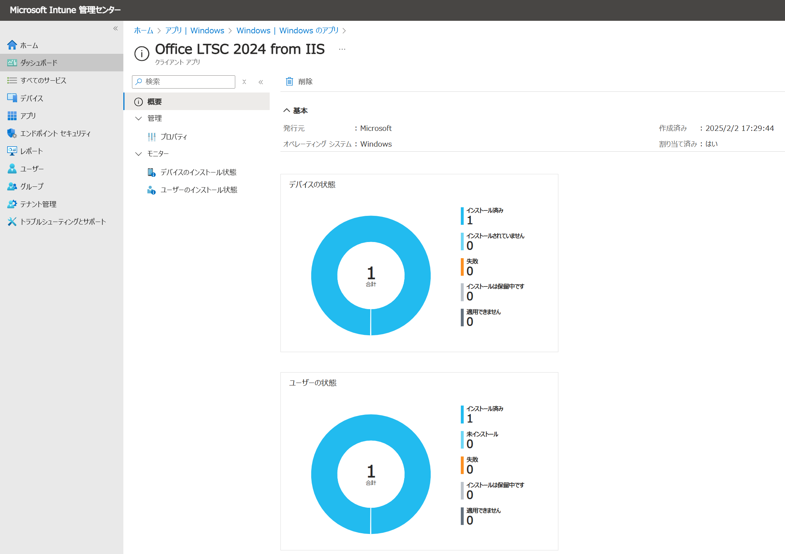785x554 pixels.
Task: Click Troubleshooting and support (トラブルシューティングとサポート) wrench icon
Action: point(12,222)
